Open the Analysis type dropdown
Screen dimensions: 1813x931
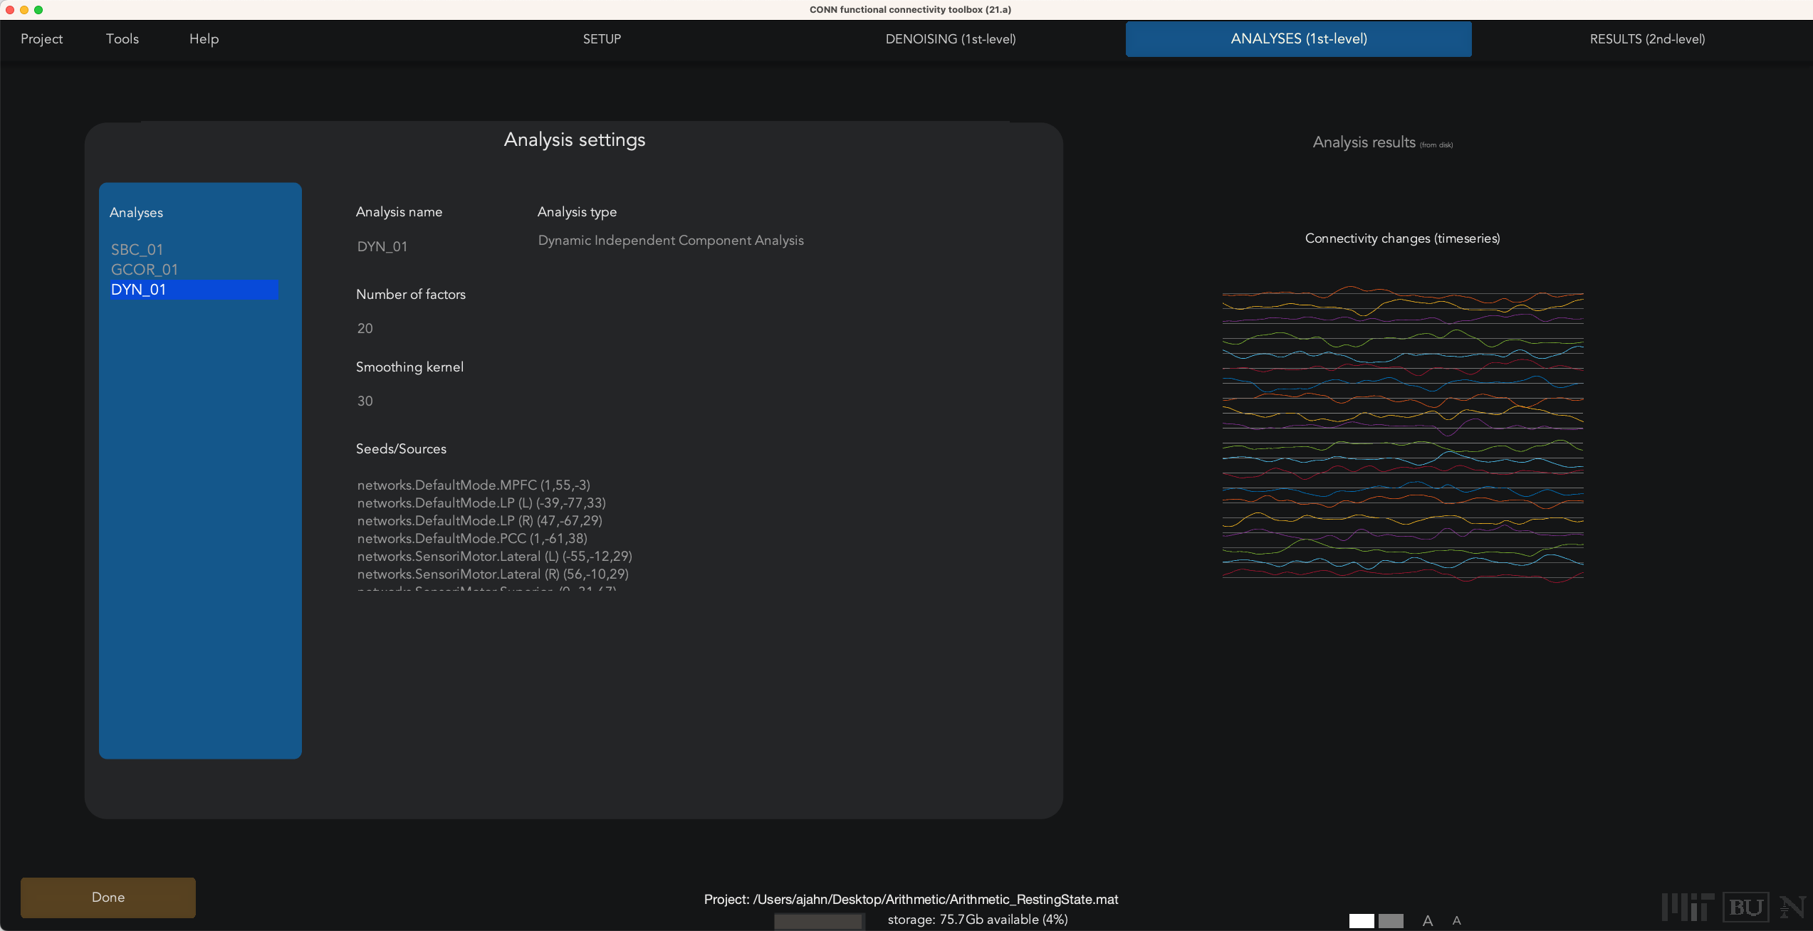click(671, 241)
